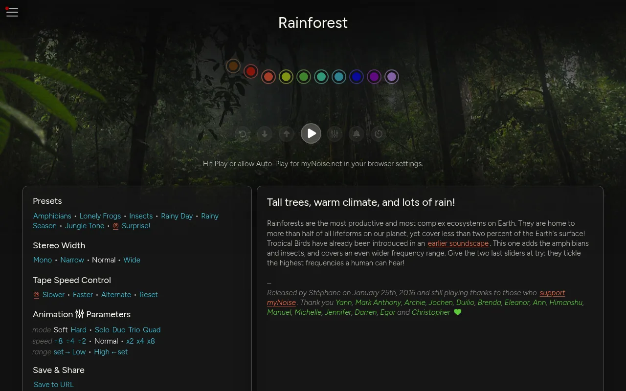The image size is (626, 391).
Task: Adjust the purple slider knob
Action: 374,77
